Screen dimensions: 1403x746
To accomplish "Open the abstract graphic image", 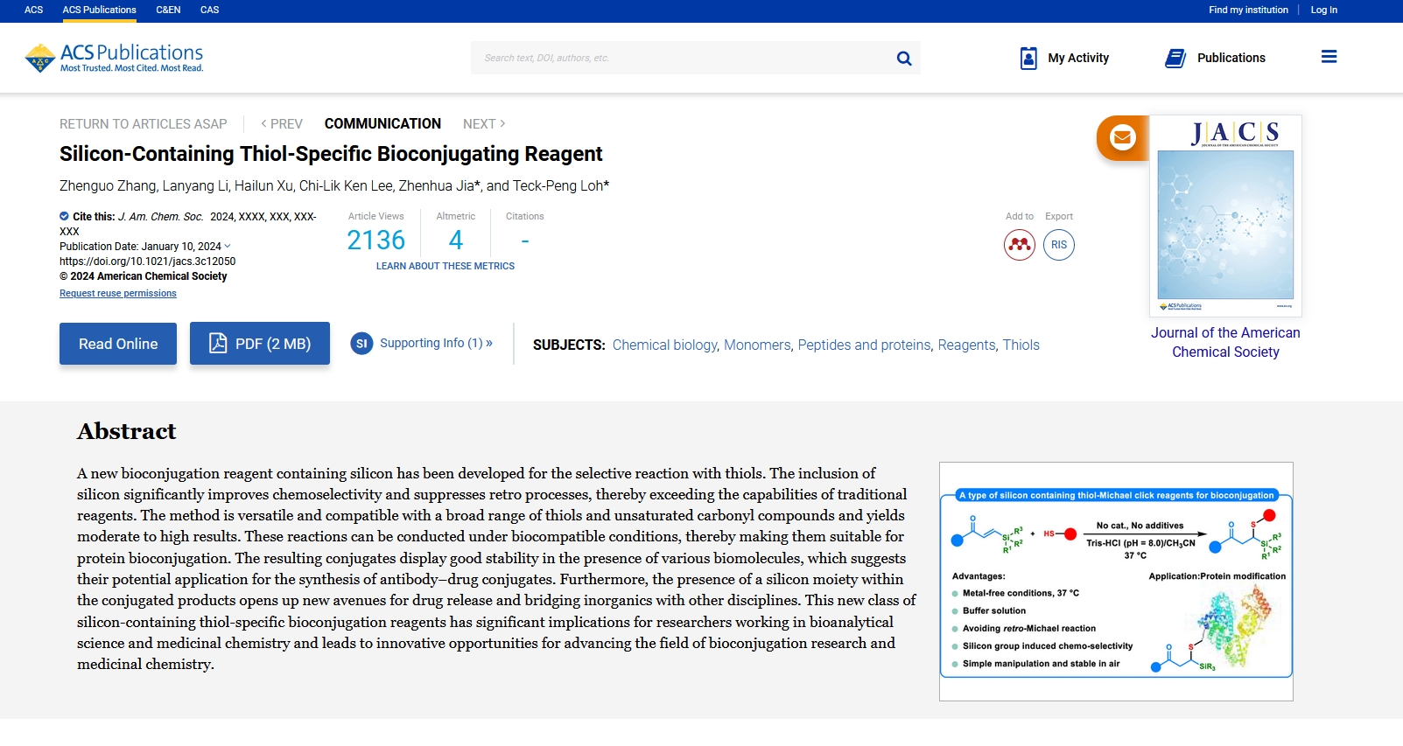I will pyautogui.click(x=1116, y=582).
